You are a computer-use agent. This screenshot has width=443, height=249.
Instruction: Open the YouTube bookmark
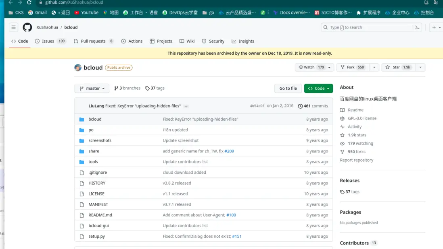point(86,12)
